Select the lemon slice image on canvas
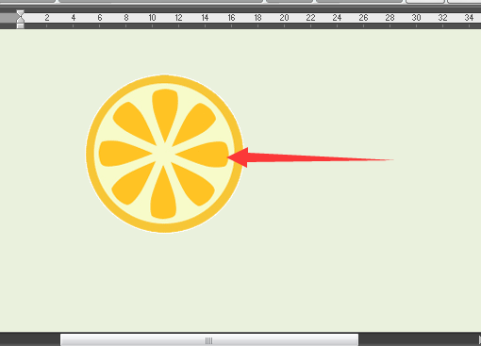Viewport: 481px width, 346px height. click(164, 154)
